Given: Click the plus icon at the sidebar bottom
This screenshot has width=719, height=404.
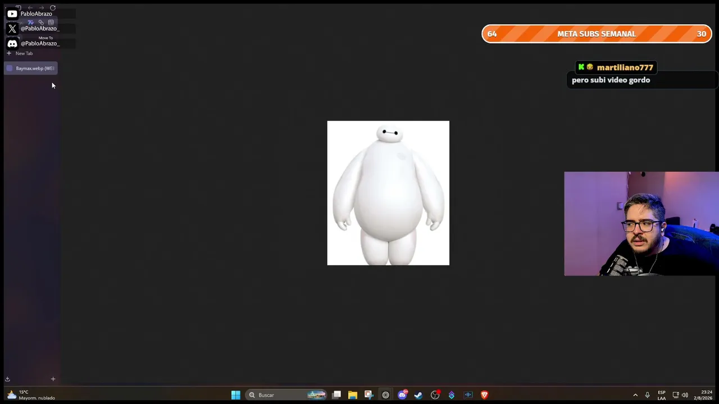Looking at the screenshot, I should coord(53,379).
